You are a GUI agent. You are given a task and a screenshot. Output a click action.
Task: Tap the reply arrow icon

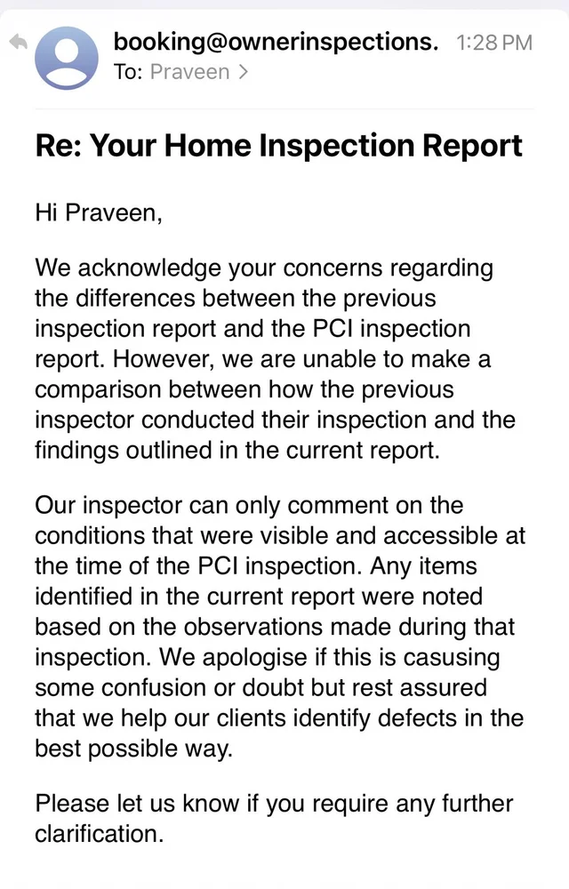click(x=18, y=42)
